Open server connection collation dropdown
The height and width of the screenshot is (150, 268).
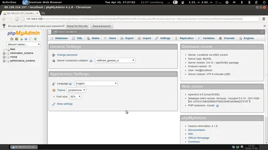[115, 60]
